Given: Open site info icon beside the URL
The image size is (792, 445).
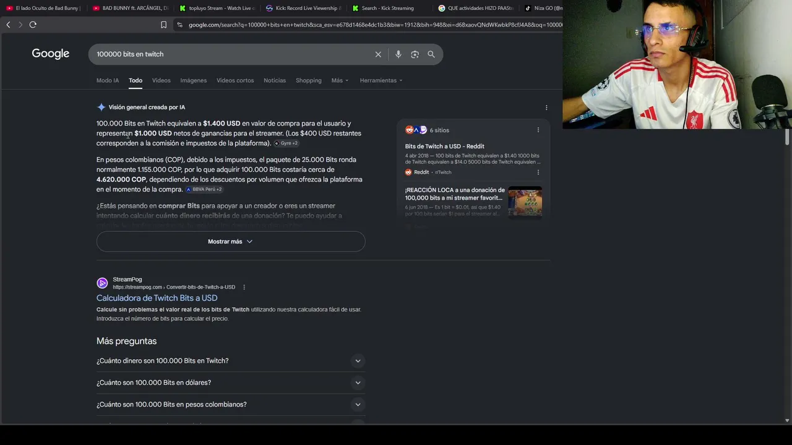Looking at the screenshot, I should coord(179,25).
